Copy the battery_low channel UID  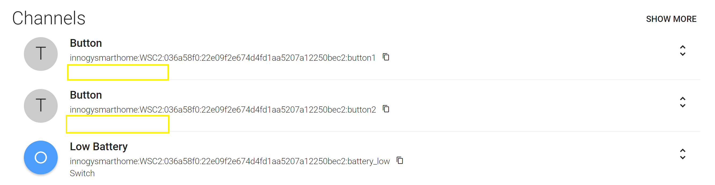[400, 160]
